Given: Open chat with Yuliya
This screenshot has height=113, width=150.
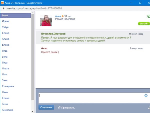Looking at the screenshot, I should (5, 27).
